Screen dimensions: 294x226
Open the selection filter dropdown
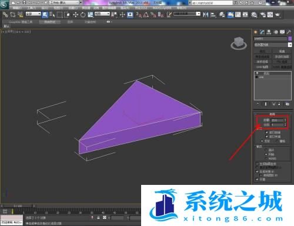33,14
